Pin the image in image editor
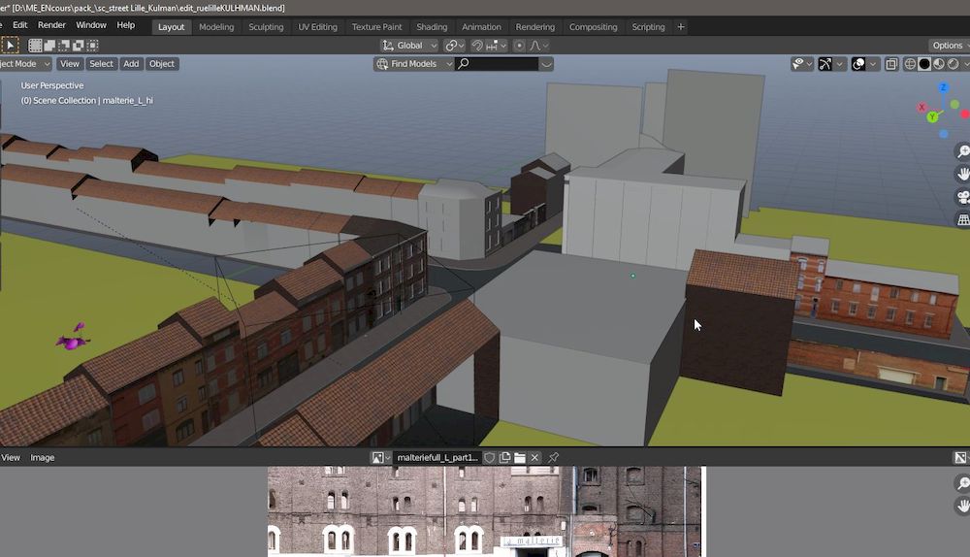The height and width of the screenshot is (557, 970). [x=554, y=457]
